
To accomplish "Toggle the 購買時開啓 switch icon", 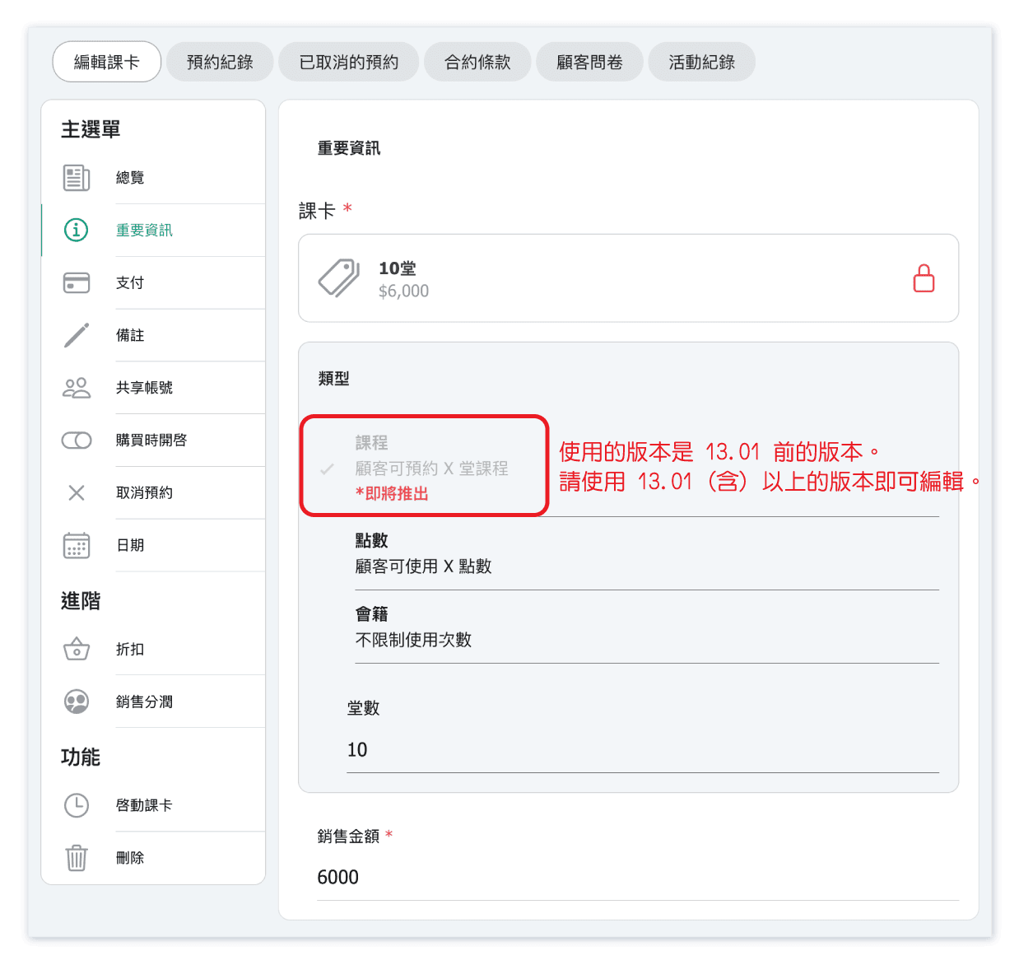I will click(x=77, y=441).
